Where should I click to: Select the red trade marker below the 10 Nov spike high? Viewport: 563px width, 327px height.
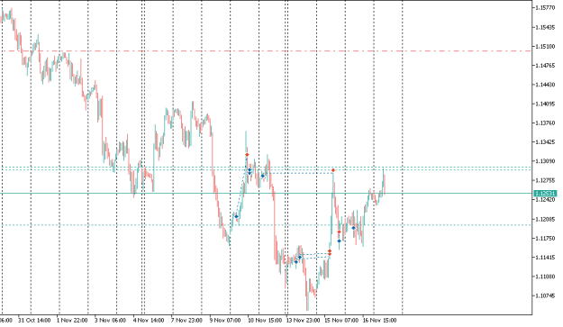coord(247,155)
